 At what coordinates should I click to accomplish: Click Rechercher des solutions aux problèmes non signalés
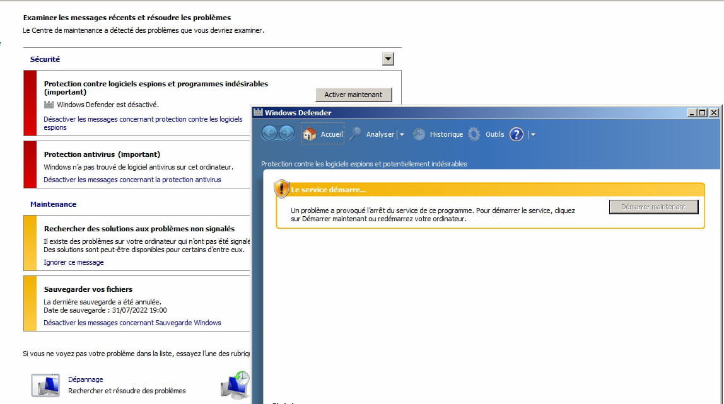[139, 228]
